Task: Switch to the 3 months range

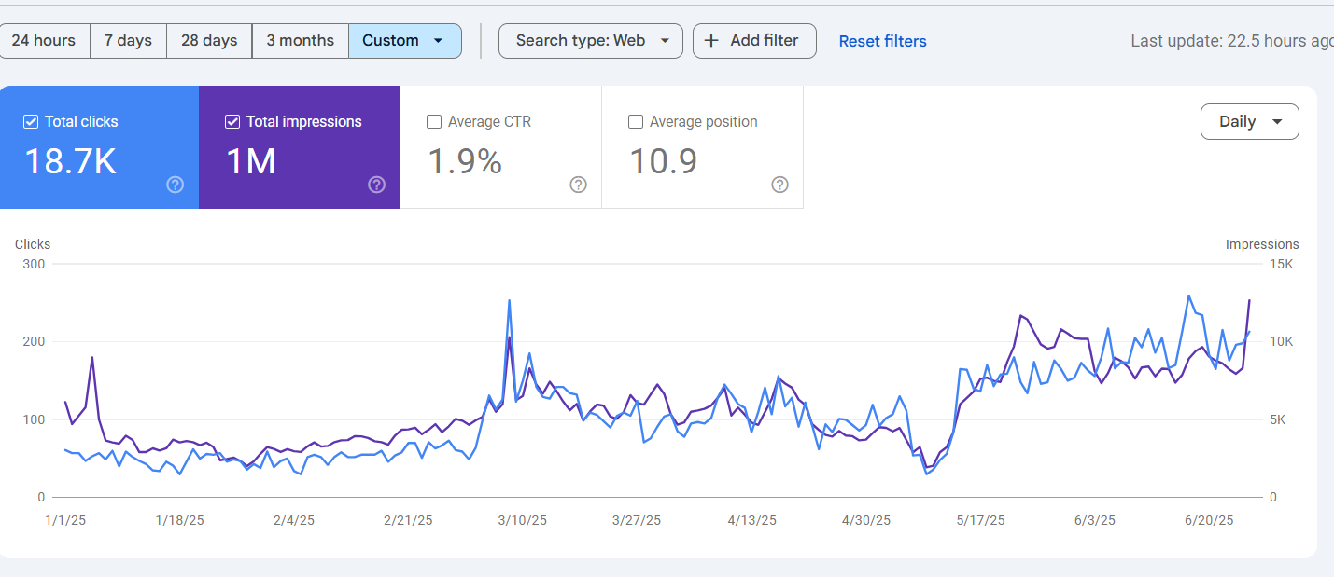Action: pos(300,41)
